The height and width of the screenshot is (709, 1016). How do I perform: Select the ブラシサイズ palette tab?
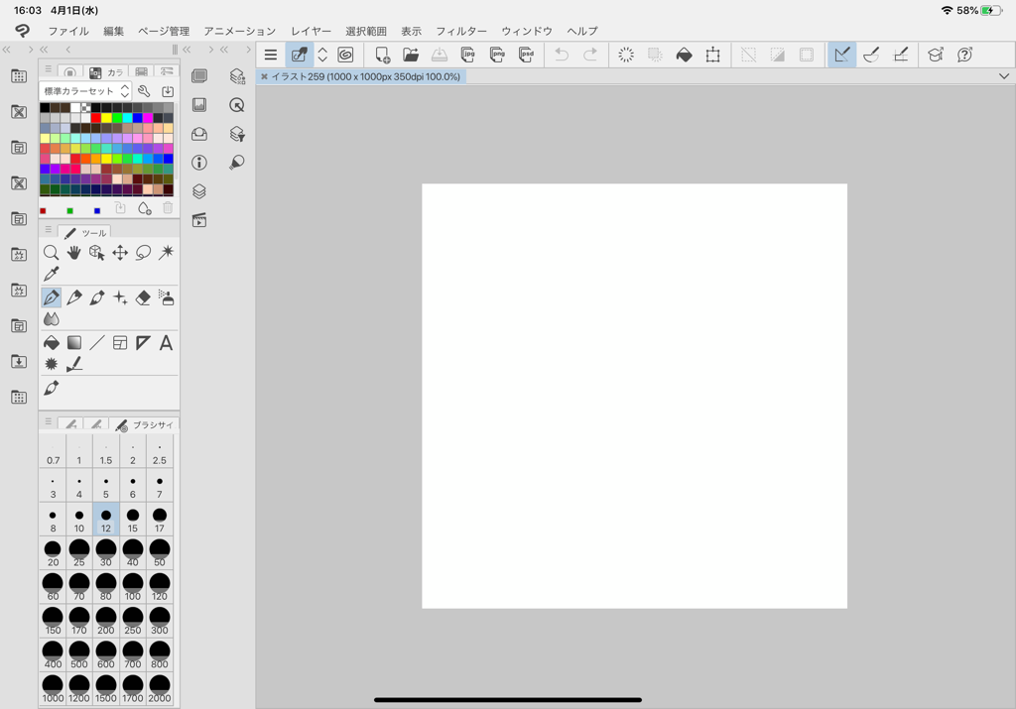[144, 424]
